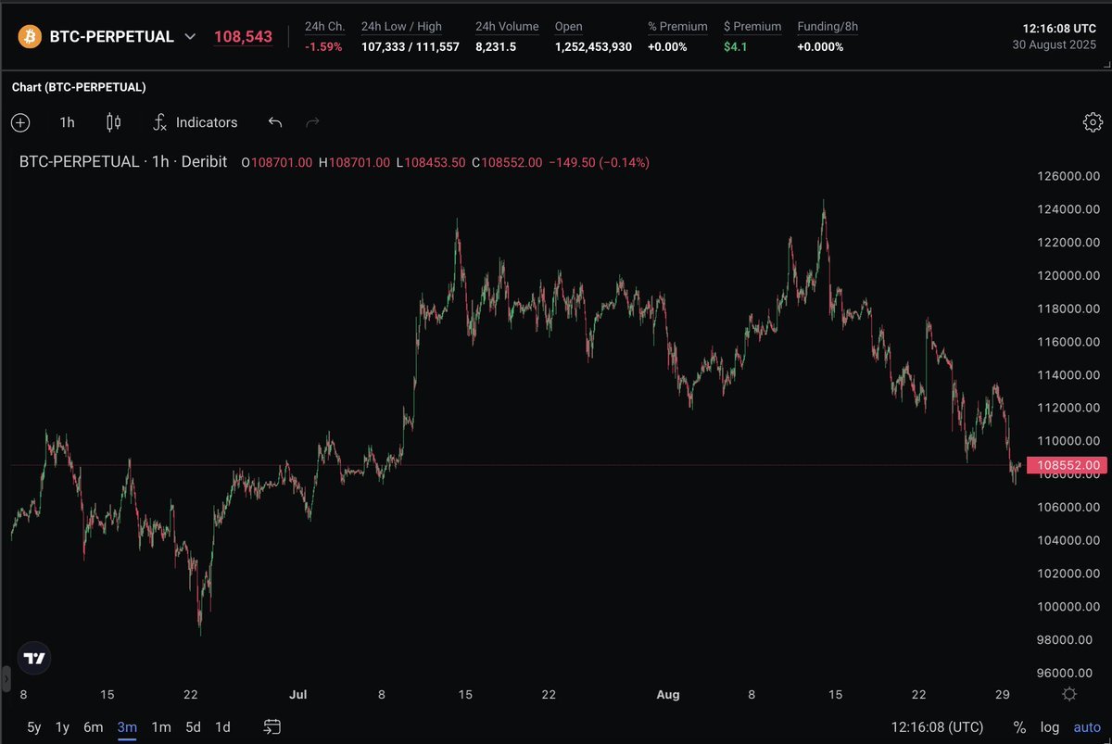The height and width of the screenshot is (744, 1112).
Task: Click the 108,543 last price in header
Action: pos(243,37)
